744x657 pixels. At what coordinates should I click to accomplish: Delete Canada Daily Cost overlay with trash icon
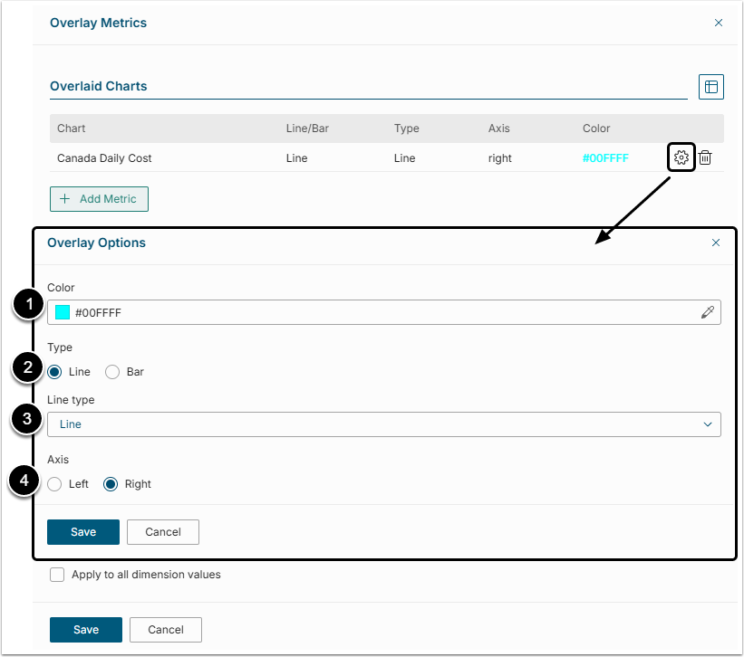point(705,157)
